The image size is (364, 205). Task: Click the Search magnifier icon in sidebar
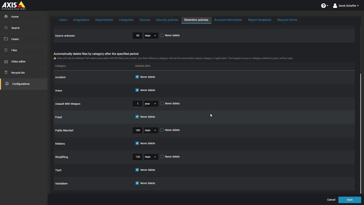[x=6, y=28]
